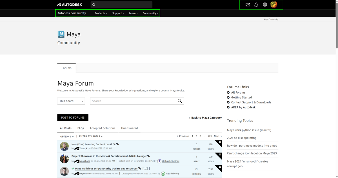
Task: Click rank badge next to bugsdabunny
Action: [163, 174]
